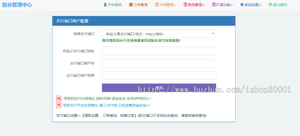This screenshot has height=136, width=300.
Task: Click the list icon beside 商品管理
Action: pos(185,5)
